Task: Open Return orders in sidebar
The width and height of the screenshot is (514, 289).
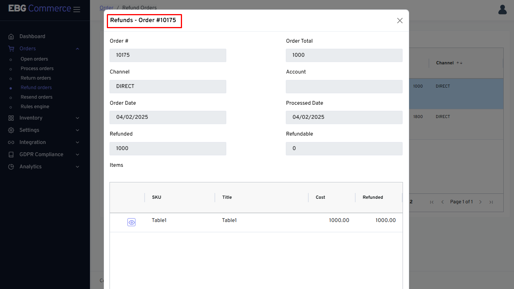Action: pos(36,78)
